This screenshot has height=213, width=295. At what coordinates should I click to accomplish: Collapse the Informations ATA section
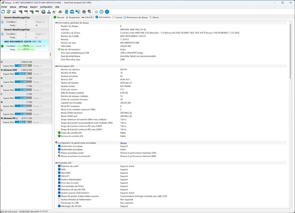[56, 66]
